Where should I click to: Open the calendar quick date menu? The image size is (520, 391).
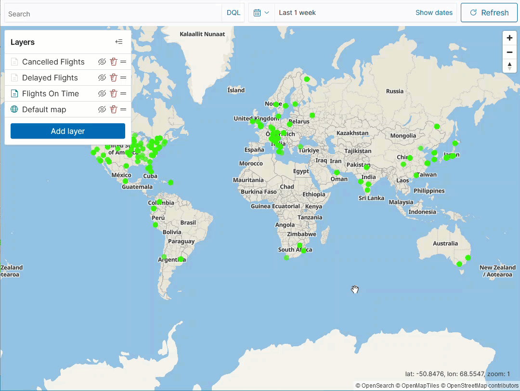pos(261,13)
